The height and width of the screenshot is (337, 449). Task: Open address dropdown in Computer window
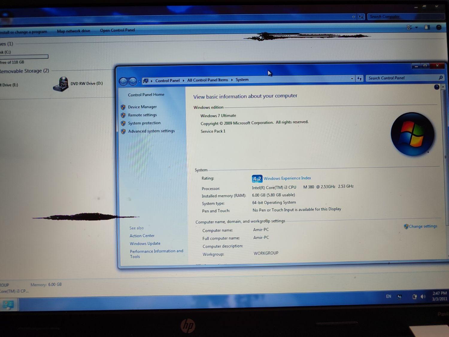[x=354, y=17]
